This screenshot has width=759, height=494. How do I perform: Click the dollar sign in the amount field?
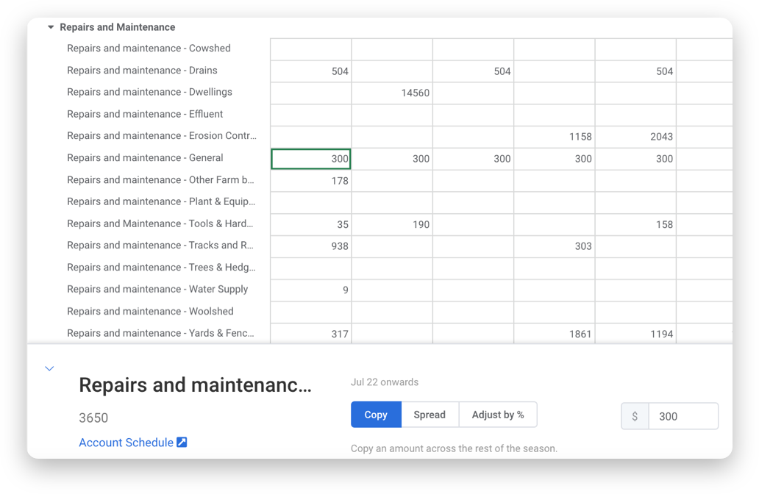pyautogui.click(x=634, y=416)
